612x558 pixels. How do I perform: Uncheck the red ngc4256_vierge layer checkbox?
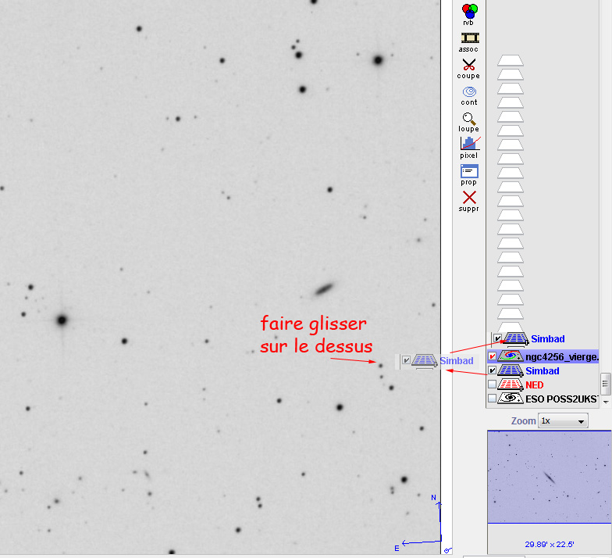coord(492,356)
